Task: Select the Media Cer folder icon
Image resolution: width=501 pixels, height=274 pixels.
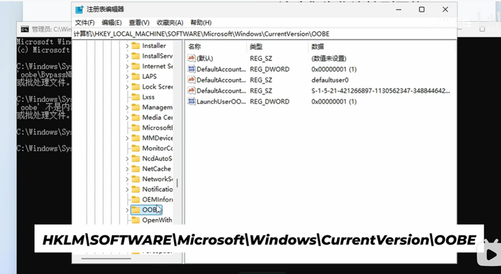Action: click(x=136, y=118)
